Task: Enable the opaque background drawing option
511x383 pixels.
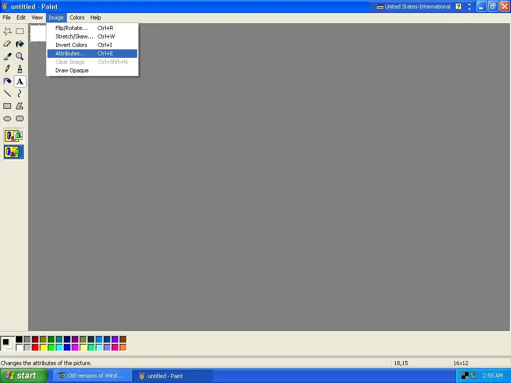Action: point(13,136)
